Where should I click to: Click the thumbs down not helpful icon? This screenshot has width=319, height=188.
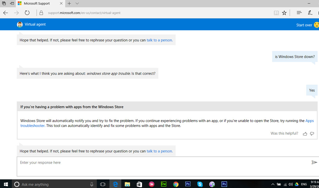coord(312,134)
